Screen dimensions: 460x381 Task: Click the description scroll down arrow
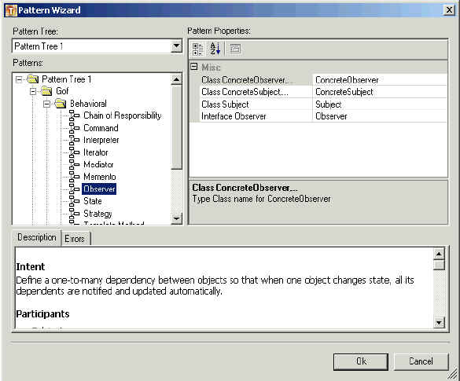(x=439, y=323)
